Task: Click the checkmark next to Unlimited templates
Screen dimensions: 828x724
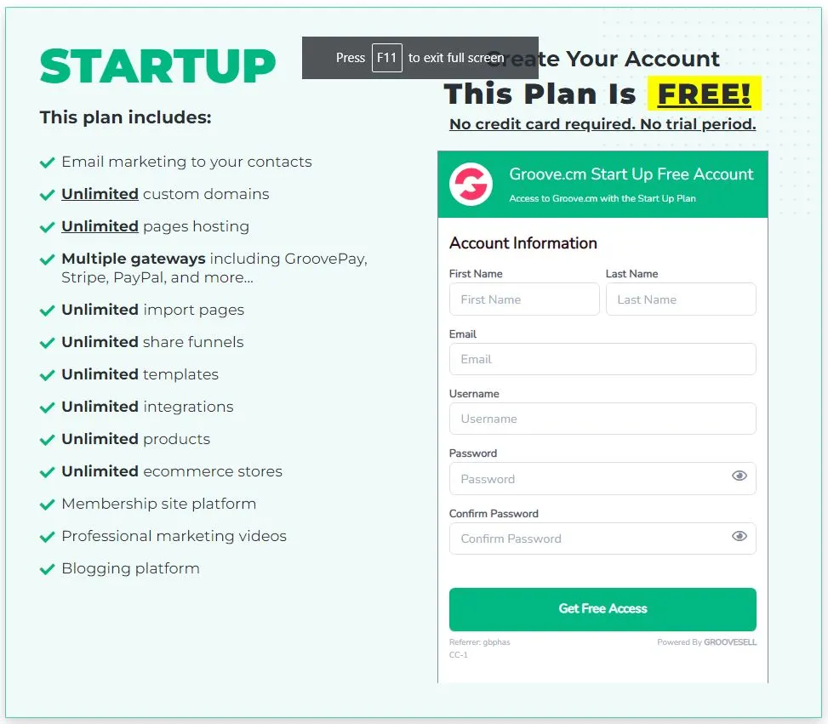Action: point(47,375)
